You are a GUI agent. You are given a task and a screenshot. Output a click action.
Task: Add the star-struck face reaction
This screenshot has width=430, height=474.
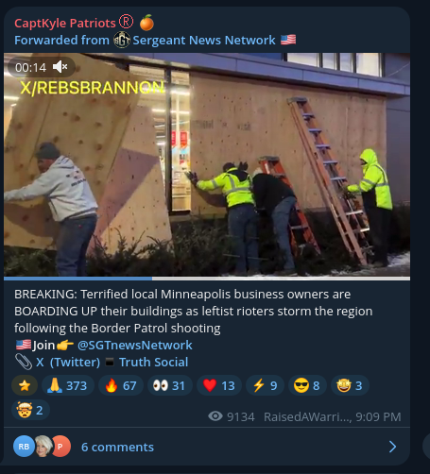[350, 385]
